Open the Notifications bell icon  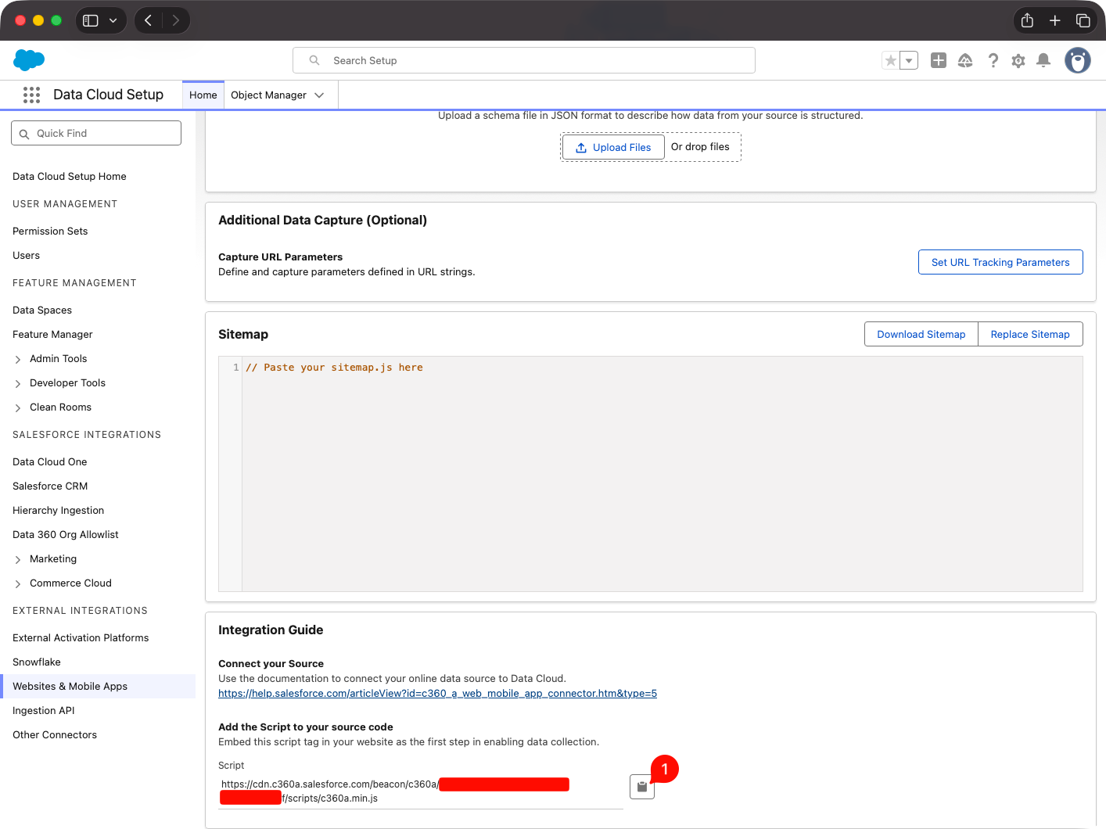pyautogui.click(x=1043, y=60)
